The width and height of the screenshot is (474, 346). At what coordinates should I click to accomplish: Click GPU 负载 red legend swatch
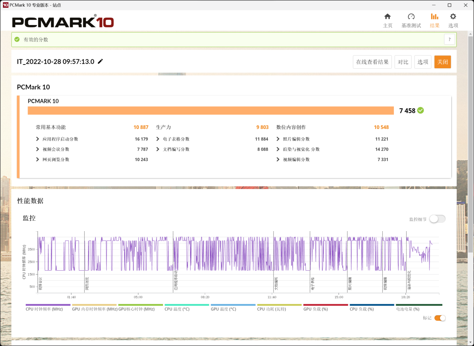point(326,305)
